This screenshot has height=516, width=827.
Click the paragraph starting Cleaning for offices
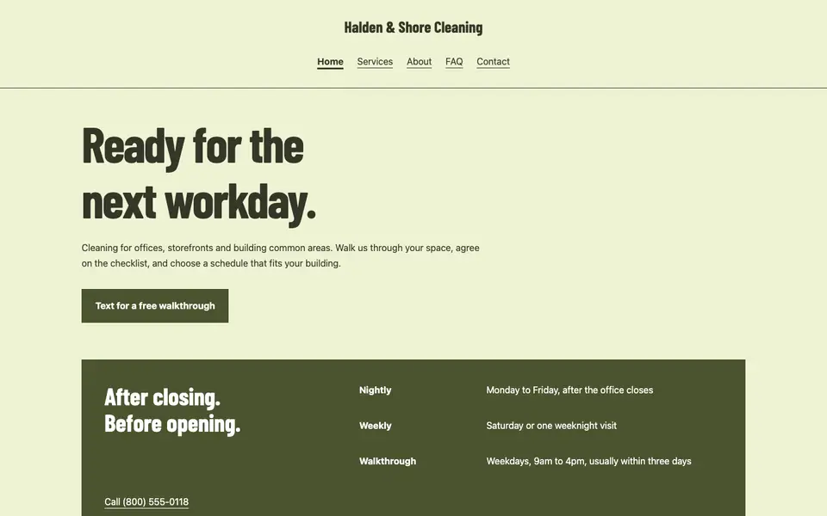(x=281, y=255)
